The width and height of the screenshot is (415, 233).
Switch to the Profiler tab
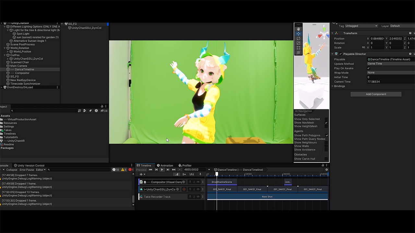[185, 165]
